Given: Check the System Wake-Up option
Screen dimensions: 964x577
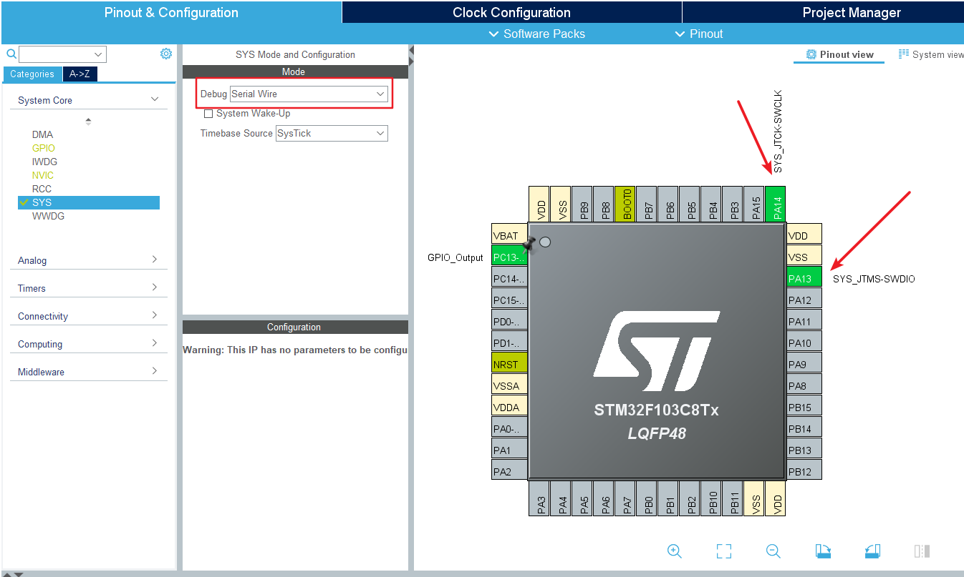Looking at the screenshot, I should click(x=208, y=113).
